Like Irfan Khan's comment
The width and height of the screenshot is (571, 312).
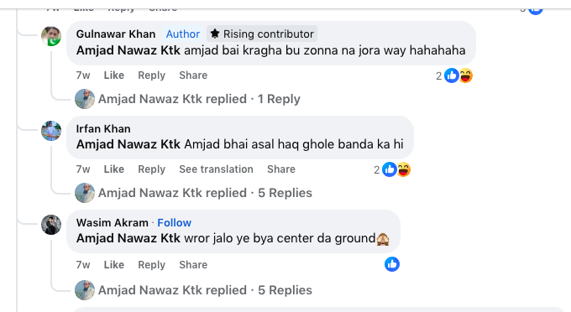[x=113, y=169]
